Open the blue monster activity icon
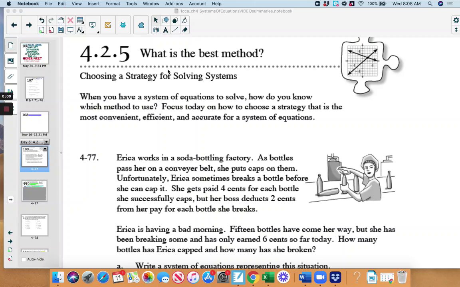 [123, 25]
